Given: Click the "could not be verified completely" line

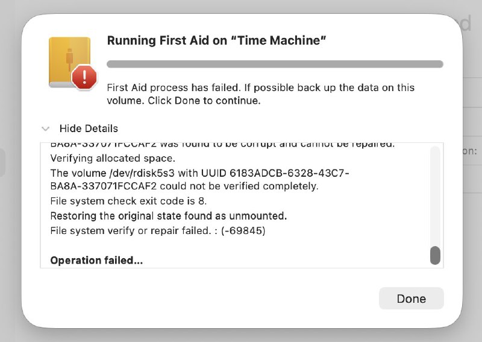Looking at the screenshot, I should (x=184, y=186).
